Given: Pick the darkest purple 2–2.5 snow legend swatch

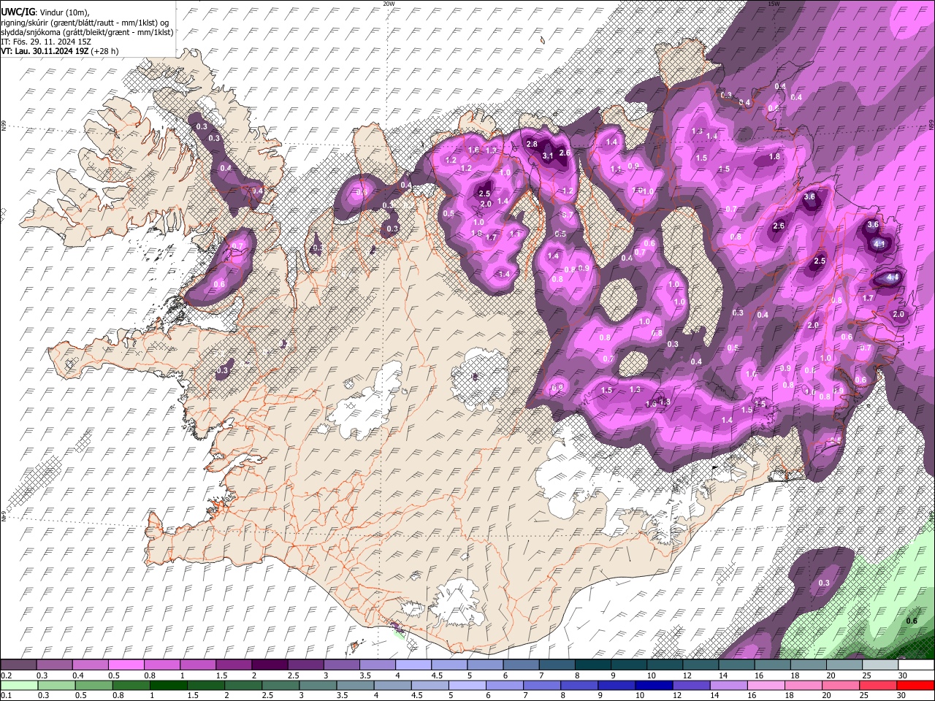Looking at the screenshot, I should tap(270, 665).
